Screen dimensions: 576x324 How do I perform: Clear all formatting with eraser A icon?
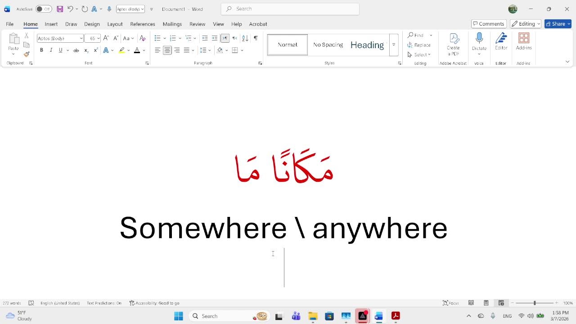click(x=143, y=38)
